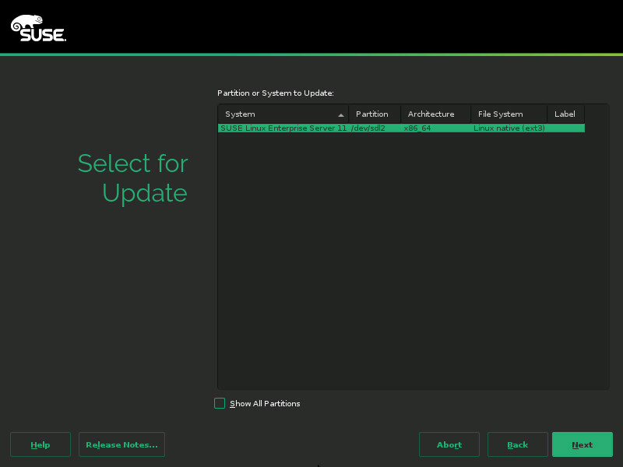Click the Select for Update heading

132,178
